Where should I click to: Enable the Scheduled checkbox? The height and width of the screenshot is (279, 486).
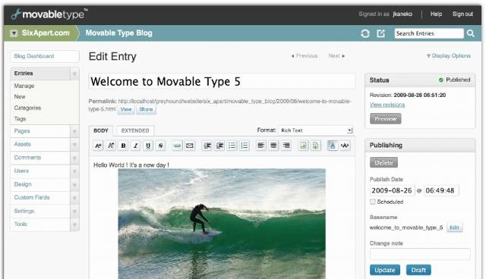(373, 202)
